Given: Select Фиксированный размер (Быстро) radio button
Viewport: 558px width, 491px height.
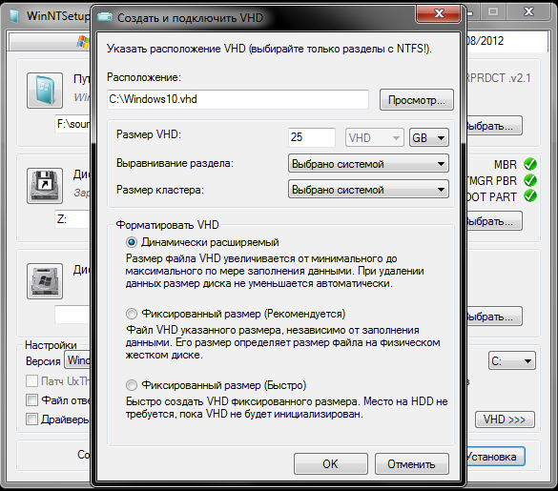Looking at the screenshot, I should tap(132, 385).
